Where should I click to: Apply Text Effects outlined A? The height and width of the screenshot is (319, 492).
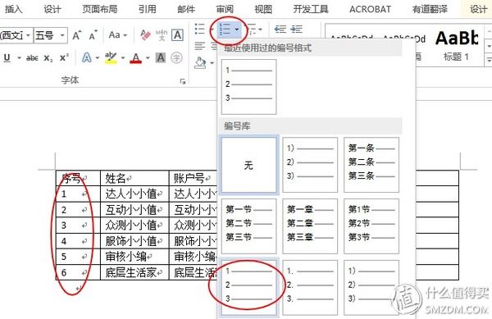click(87, 57)
